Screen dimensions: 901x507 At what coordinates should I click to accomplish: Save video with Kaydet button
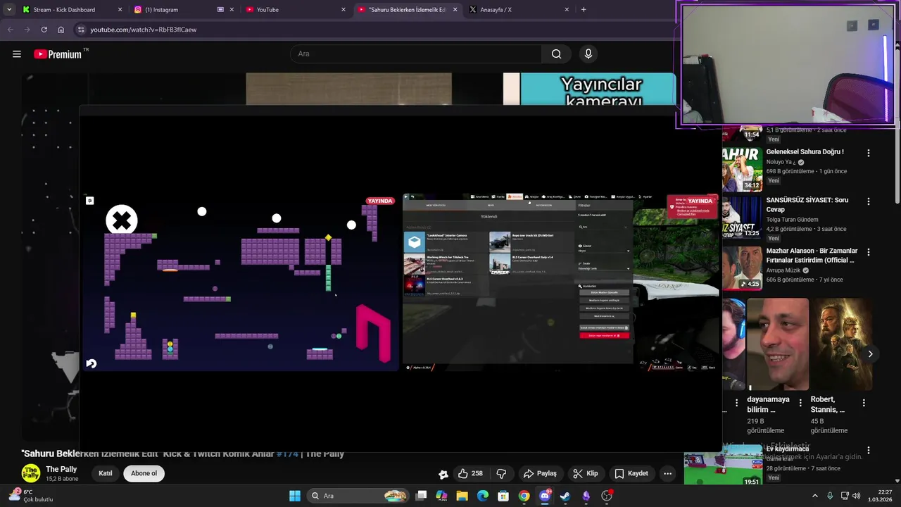click(631, 473)
